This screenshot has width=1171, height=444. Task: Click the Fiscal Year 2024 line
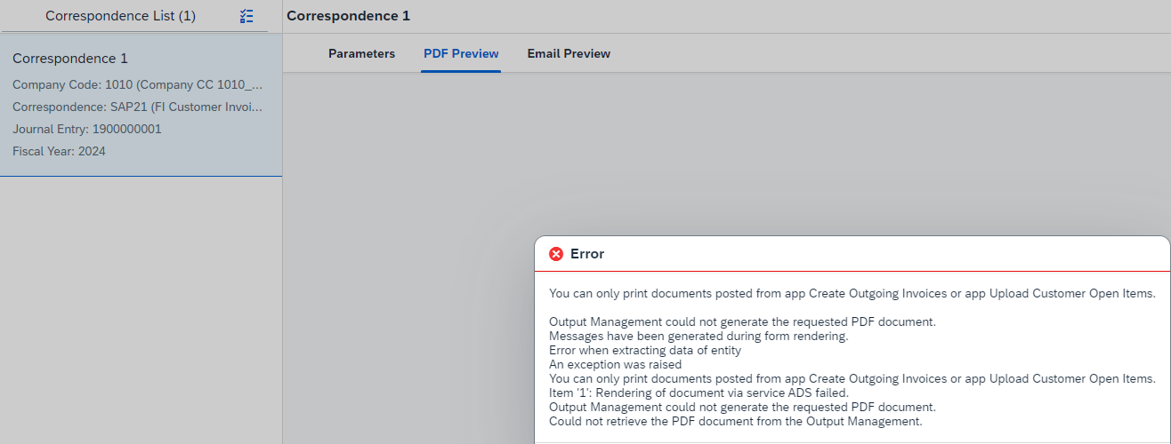(59, 151)
